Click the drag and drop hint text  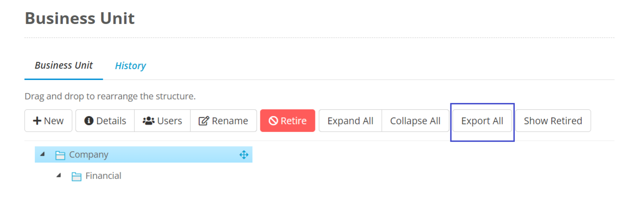pos(110,96)
